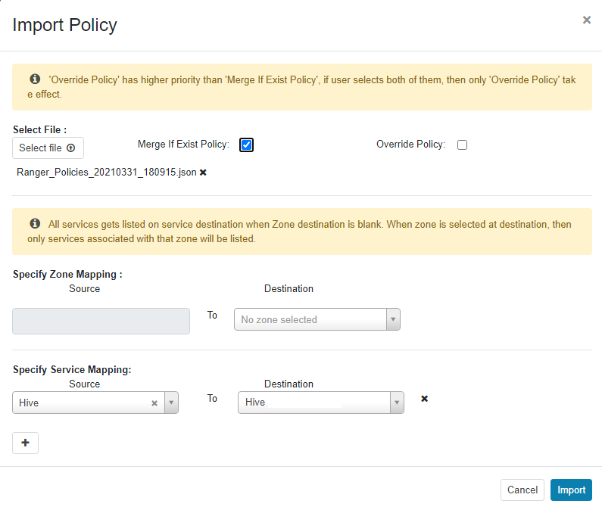
Task: Remove the selected Ranger_Policies json file
Action: pos(203,173)
